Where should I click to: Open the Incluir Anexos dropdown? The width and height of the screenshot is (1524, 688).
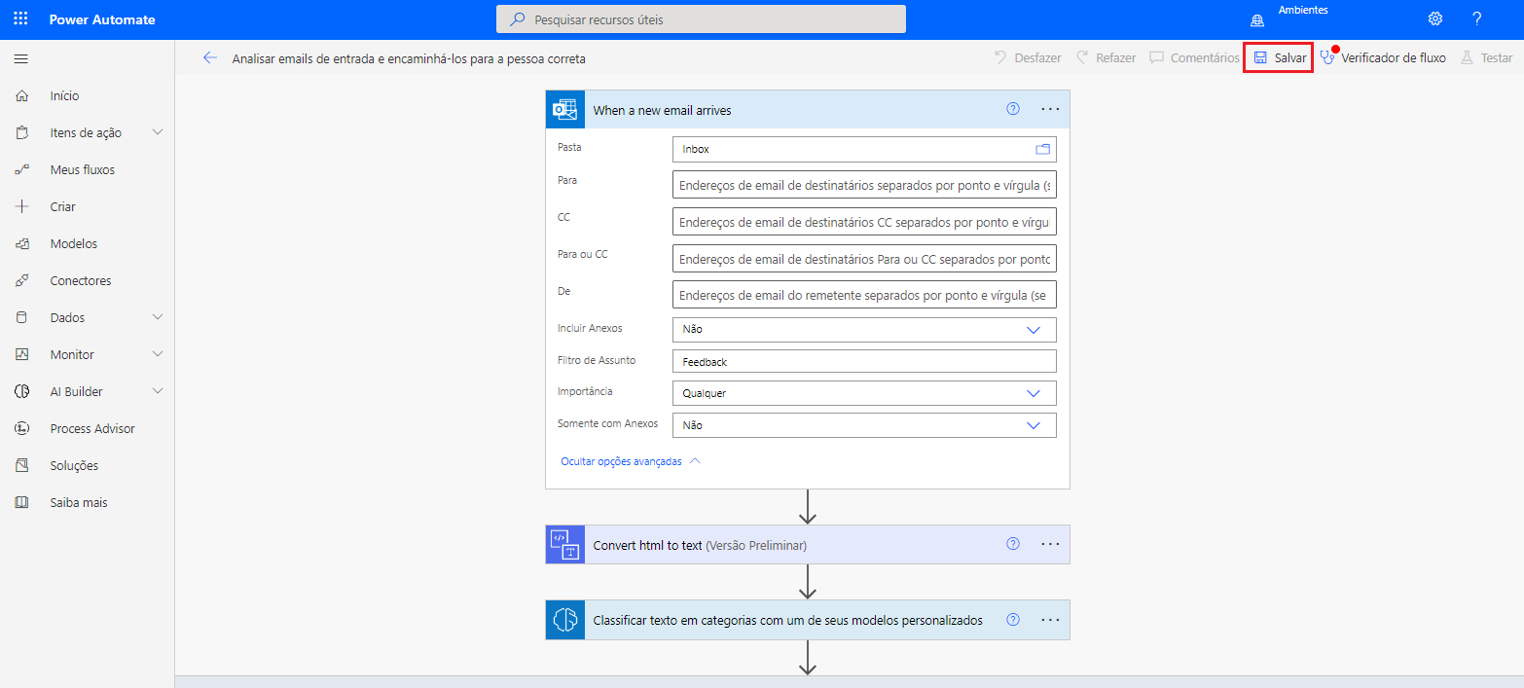[x=864, y=329]
